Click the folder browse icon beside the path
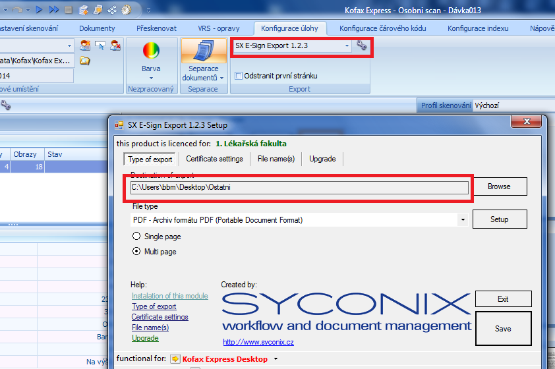 click(84, 61)
